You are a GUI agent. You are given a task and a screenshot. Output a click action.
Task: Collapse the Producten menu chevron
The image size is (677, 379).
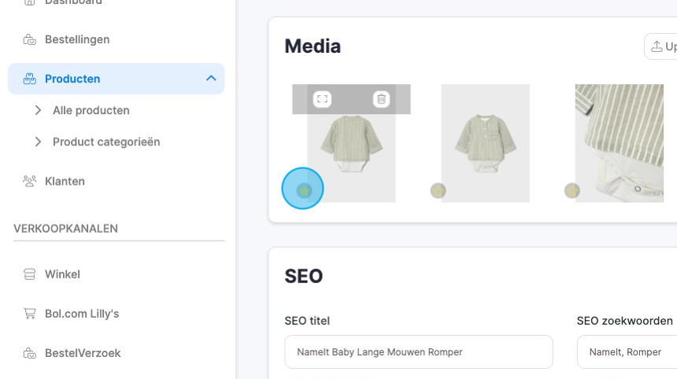pos(210,79)
